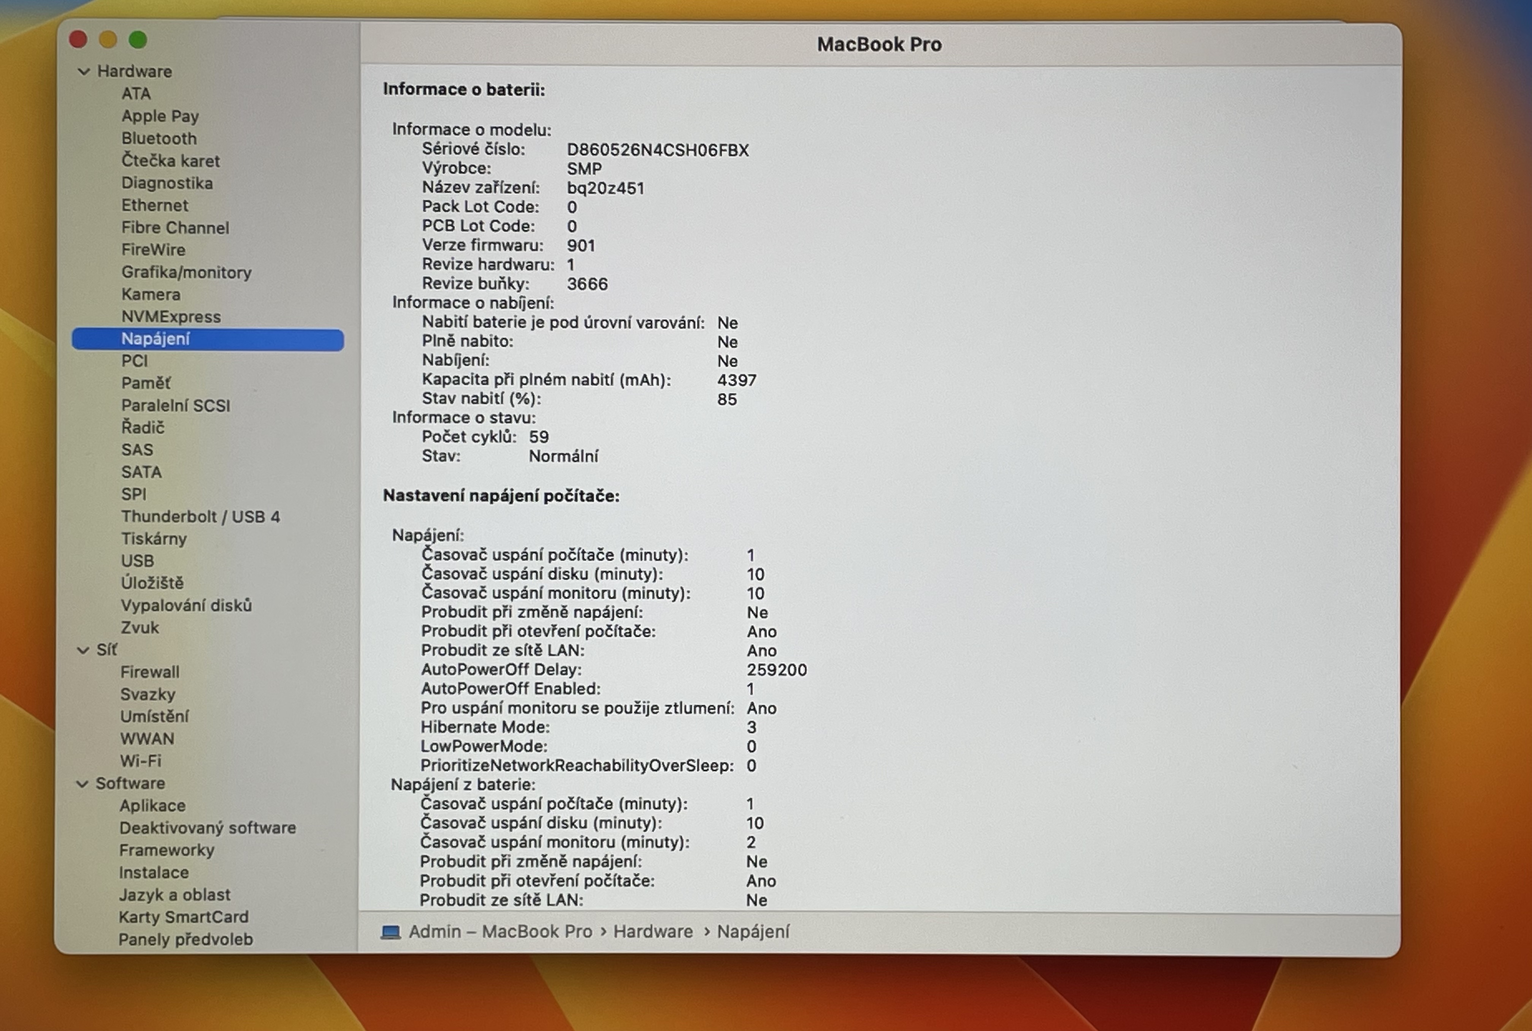Open the Firewall sidebar entry
Screen dimensions: 1532x1031
[149, 672]
